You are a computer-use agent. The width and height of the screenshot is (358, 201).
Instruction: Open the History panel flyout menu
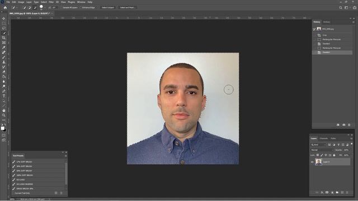pyautogui.click(x=354, y=22)
